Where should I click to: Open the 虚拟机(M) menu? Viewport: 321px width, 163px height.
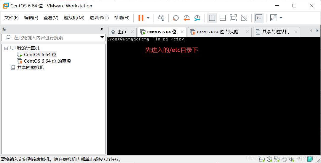tap(74, 18)
